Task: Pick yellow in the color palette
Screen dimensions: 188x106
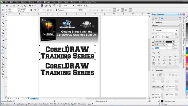Action: tap(187, 55)
